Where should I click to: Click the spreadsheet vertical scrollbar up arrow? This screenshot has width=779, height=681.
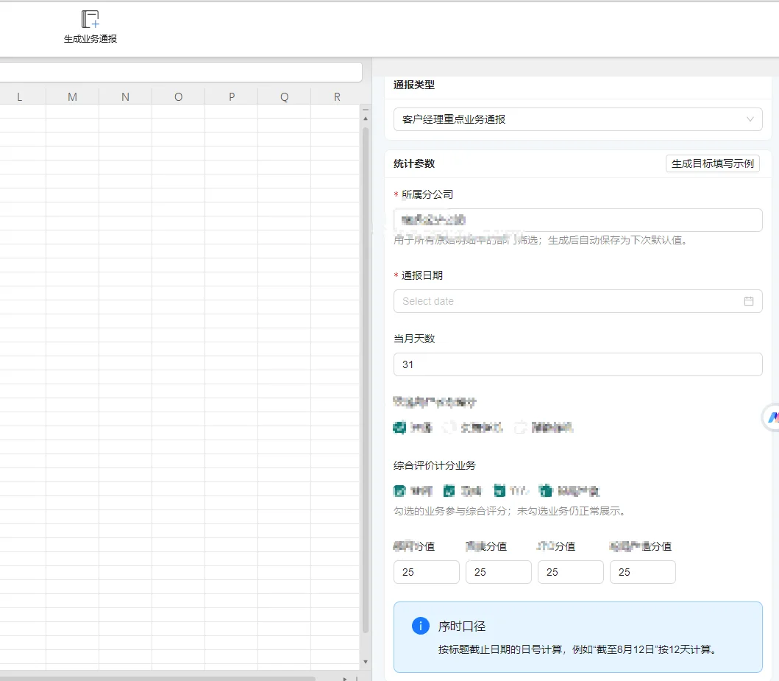click(365, 119)
